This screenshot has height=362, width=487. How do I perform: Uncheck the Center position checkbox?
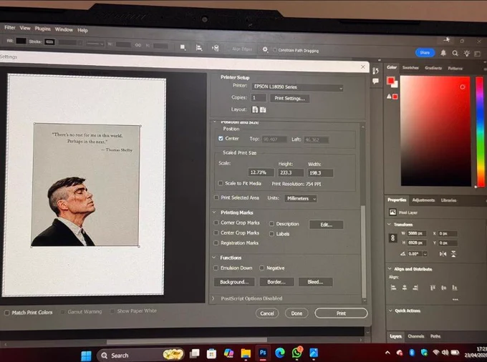[221, 138]
